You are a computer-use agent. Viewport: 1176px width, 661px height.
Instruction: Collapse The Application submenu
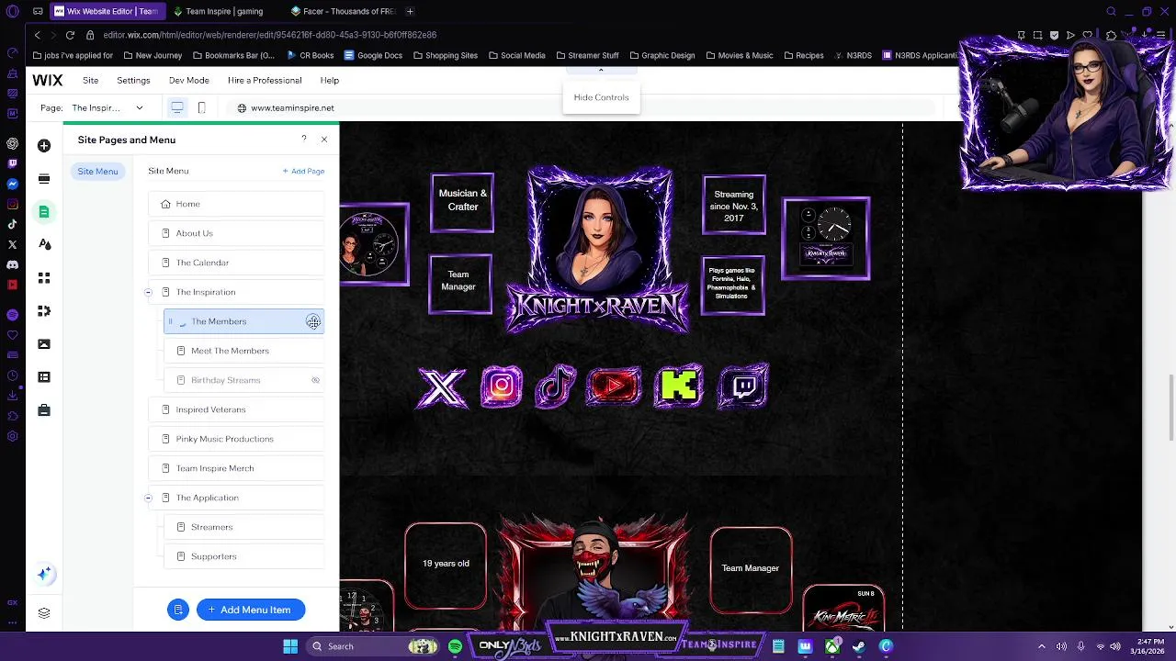click(148, 498)
